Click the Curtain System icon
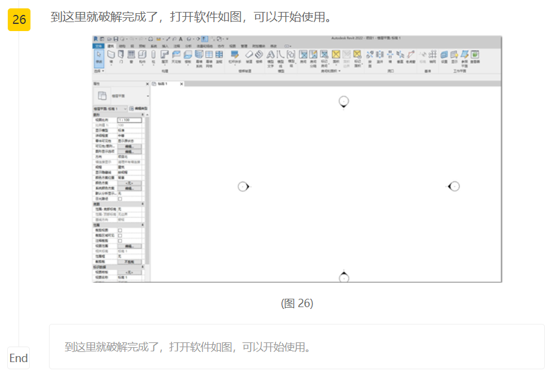Image resolution: width=555 pixels, height=386 pixels. point(199,56)
